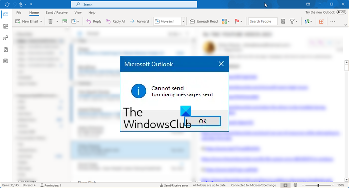
Task: Click OK in the Microsoft Outlook dialog
Action: [203, 121]
